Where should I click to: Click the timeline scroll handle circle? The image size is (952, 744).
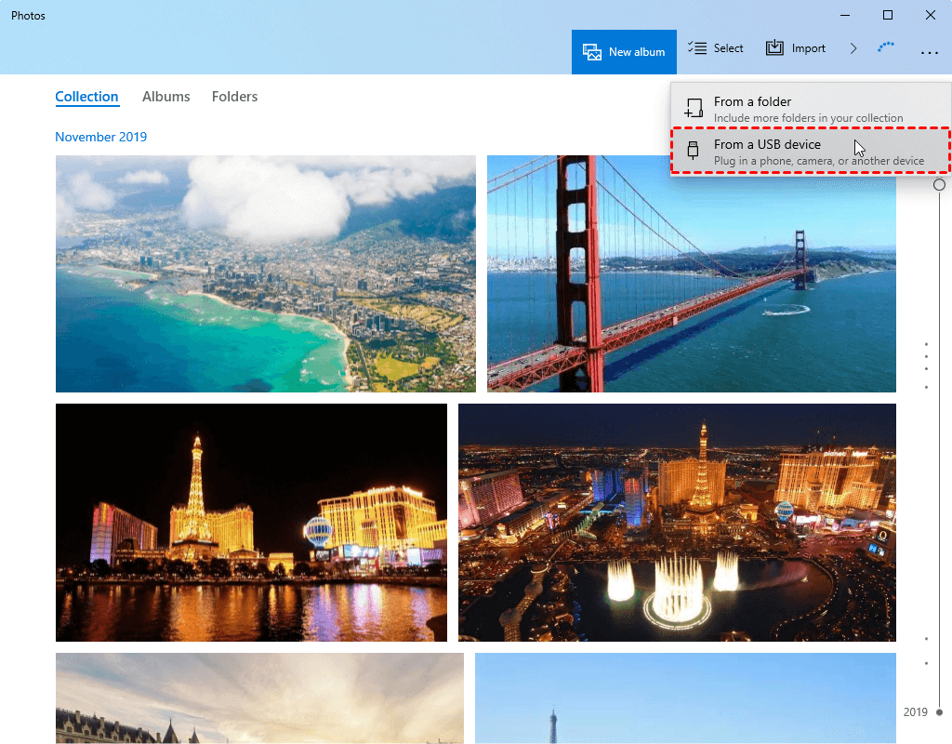pyautogui.click(x=939, y=185)
